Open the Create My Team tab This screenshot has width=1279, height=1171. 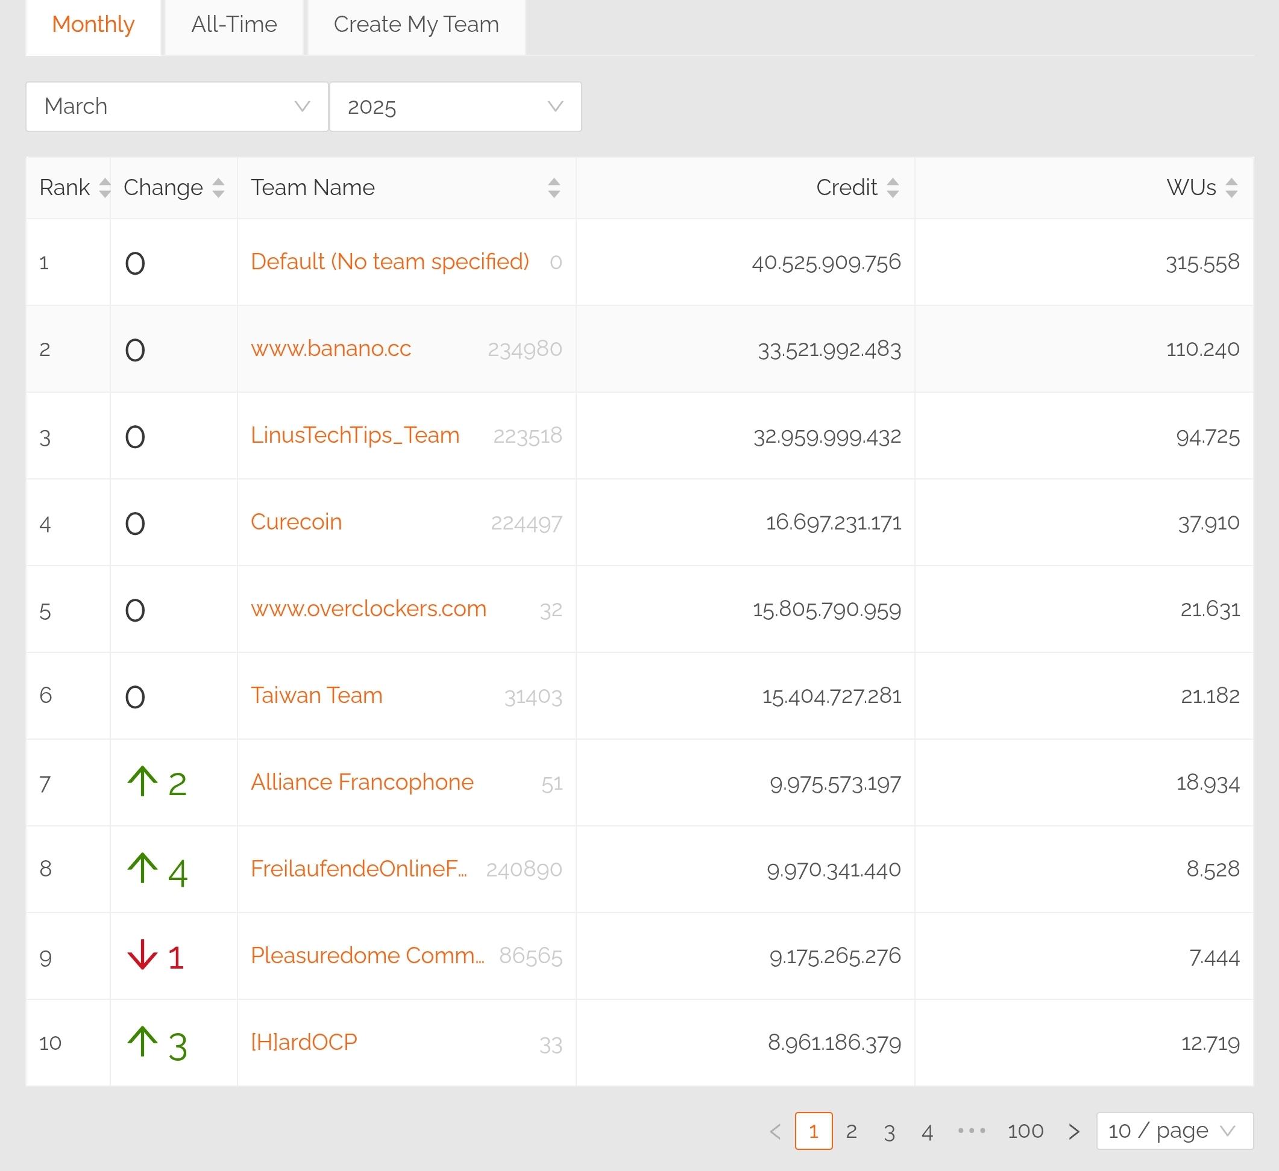[416, 25]
